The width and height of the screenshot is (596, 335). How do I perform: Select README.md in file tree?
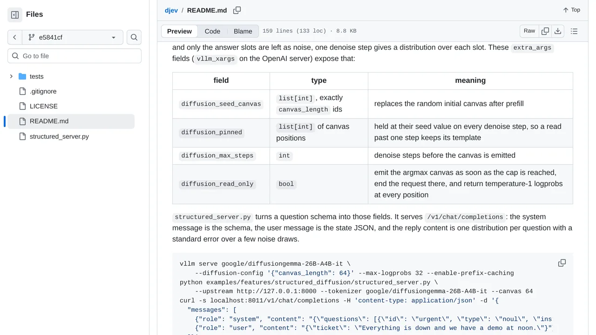click(71, 121)
